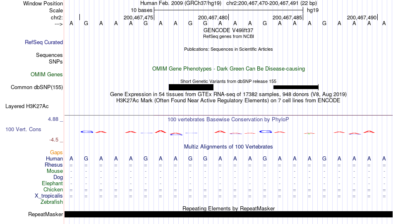This screenshot has height=224, width=393.
Task: Open the 100 Vert. Cons track label
Action: coord(23,129)
